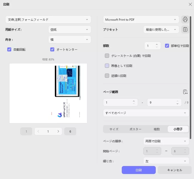Open ページの順序 dropdown showing 両面で印刷

point(166,141)
